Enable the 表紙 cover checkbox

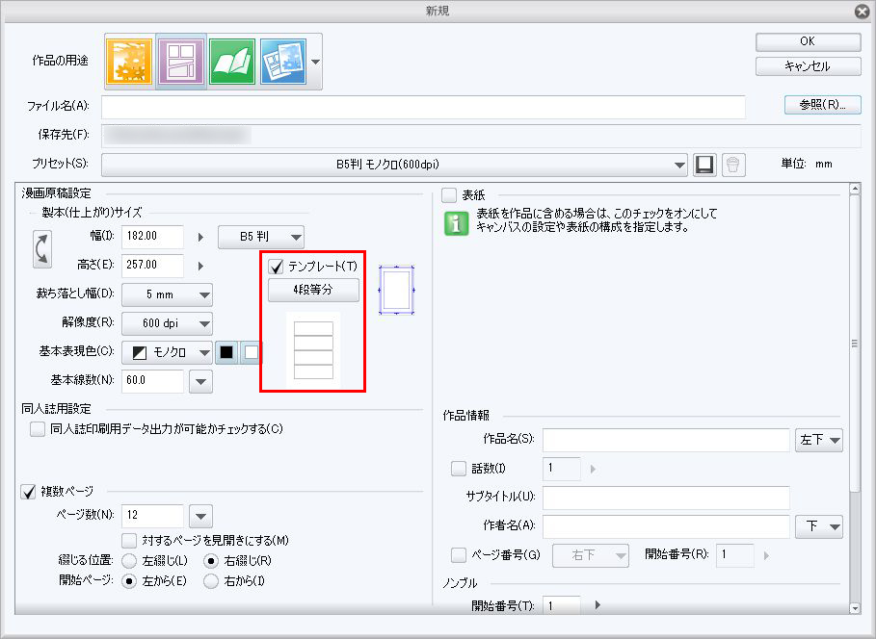tap(449, 195)
